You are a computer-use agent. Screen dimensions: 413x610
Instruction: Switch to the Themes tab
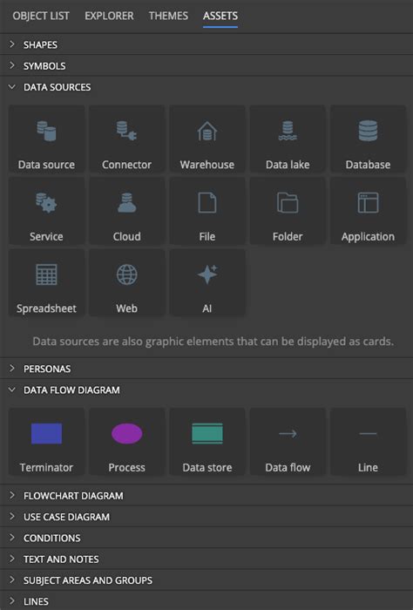(168, 16)
